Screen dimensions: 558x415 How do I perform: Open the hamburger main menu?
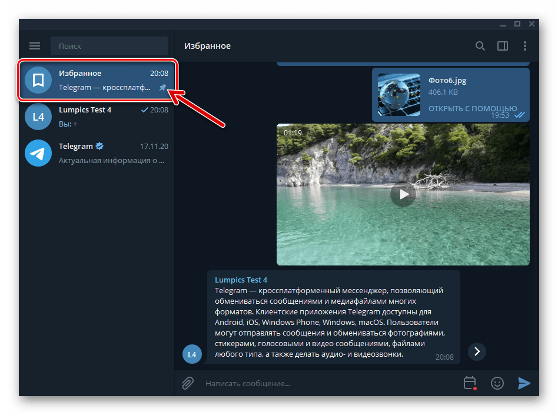coord(35,46)
